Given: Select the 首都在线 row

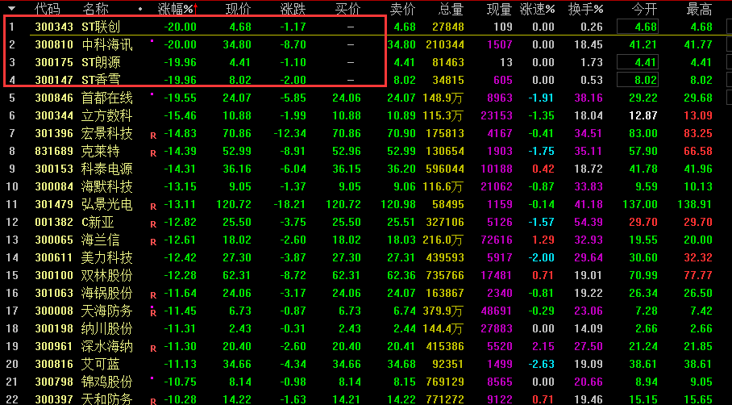Looking at the screenshot, I should pos(107,98).
